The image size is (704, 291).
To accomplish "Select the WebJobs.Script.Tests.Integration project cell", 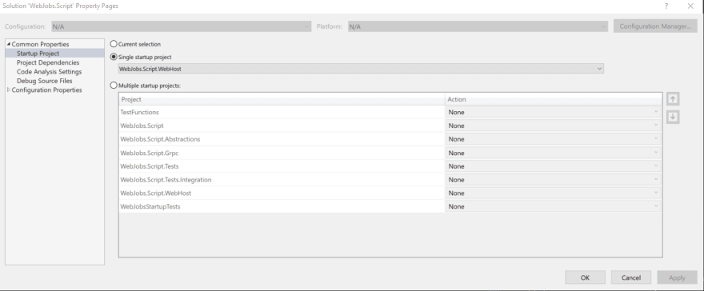I will [282, 180].
